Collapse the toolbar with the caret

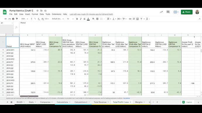(x=200, y=19)
